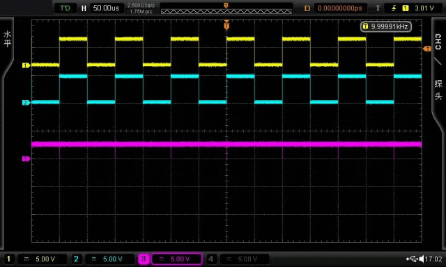Viewport: 446px width, 267px height.
Task: Click the channel 4 DC coupling symbol
Action: pos(229,259)
